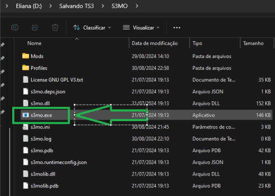Select file name s3molib.pdb
Screen dimensions: 275x196
coord(44,186)
